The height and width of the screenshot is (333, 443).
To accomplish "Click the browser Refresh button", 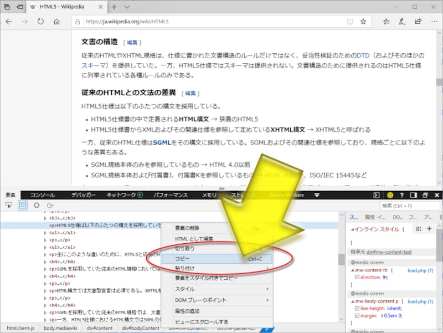I will click(x=40, y=22).
